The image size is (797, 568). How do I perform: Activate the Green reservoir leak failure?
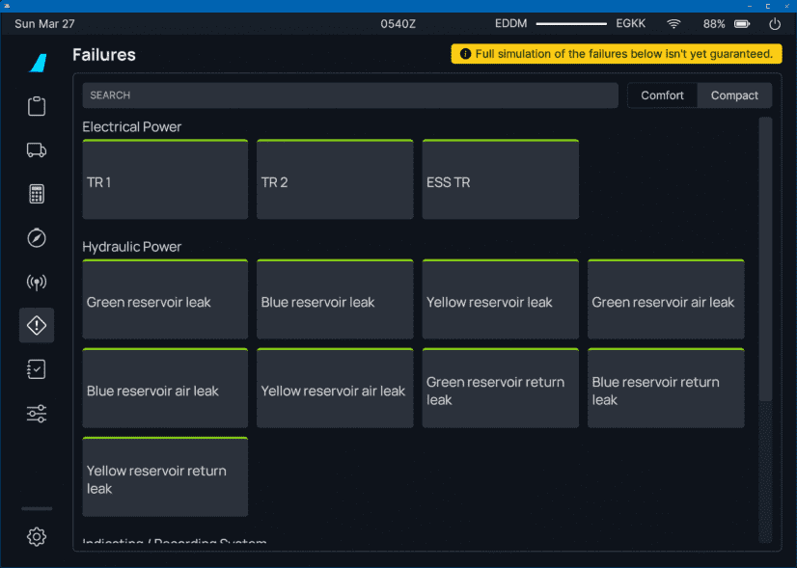[x=165, y=300]
